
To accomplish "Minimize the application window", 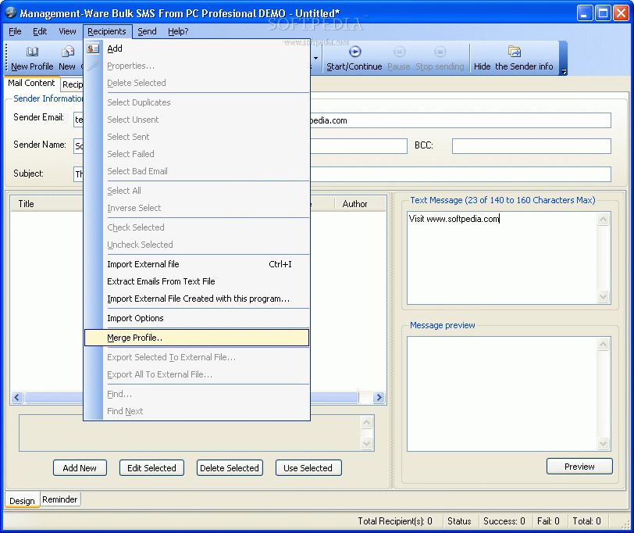I will (585, 13).
